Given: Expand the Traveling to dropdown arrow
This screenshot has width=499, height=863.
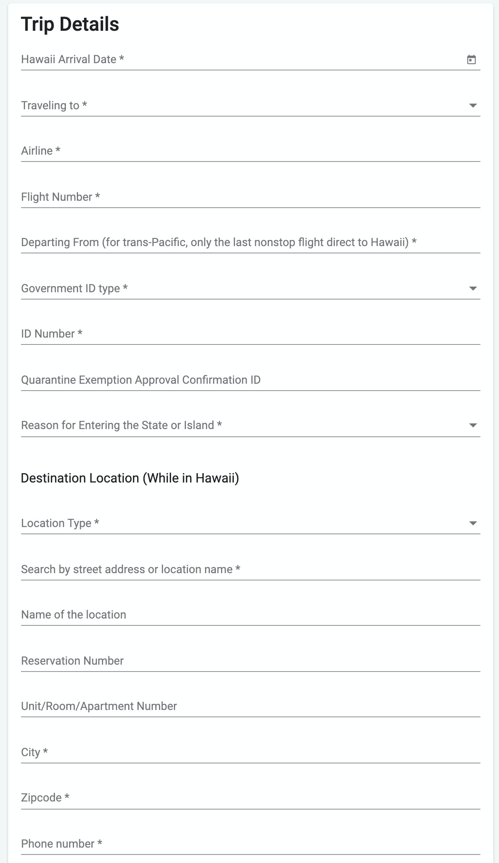Looking at the screenshot, I should (x=473, y=106).
